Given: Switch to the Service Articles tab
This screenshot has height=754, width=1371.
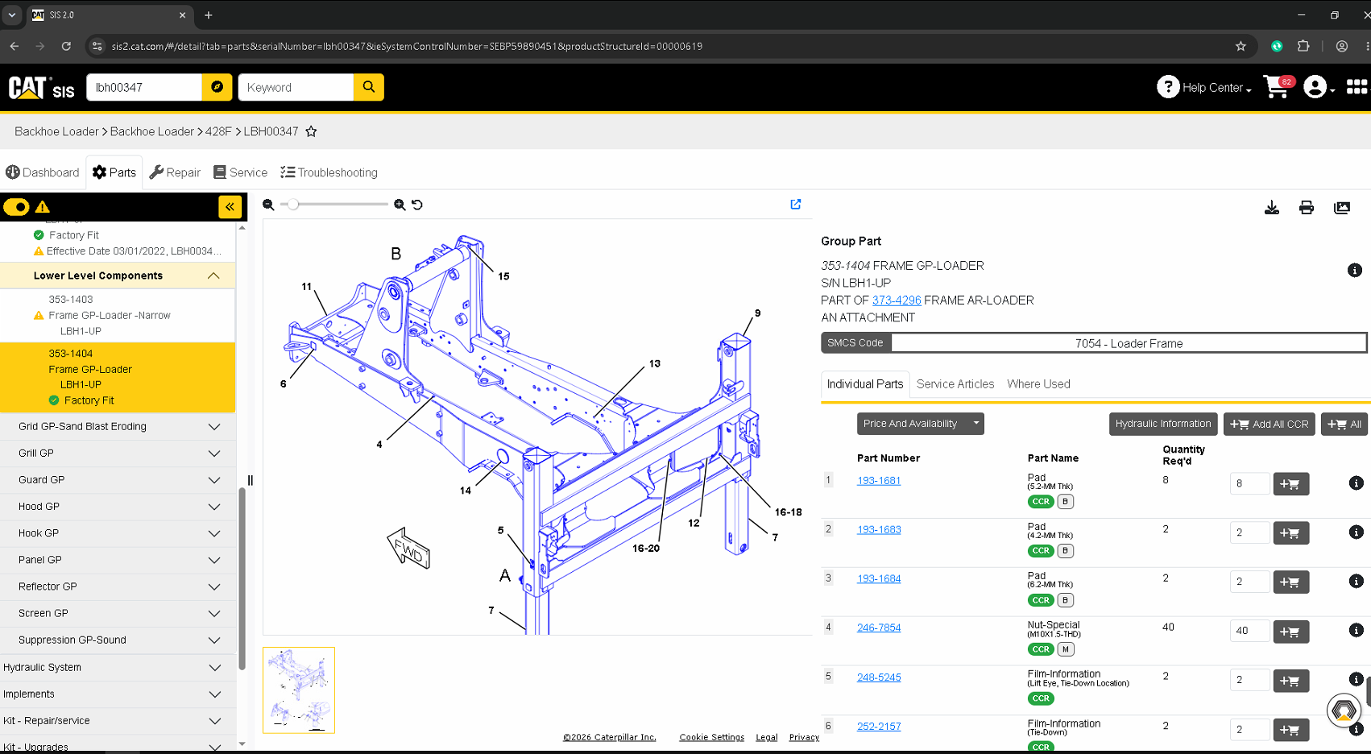Looking at the screenshot, I should click(x=955, y=384).
